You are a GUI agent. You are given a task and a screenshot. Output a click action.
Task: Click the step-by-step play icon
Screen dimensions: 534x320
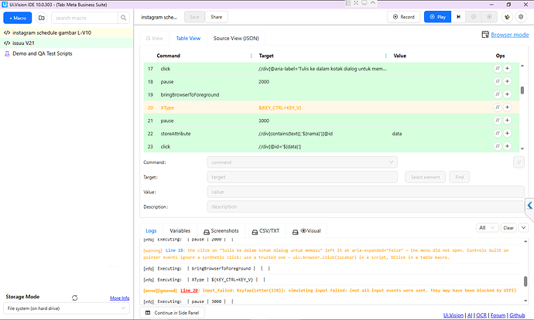pyautogui.click(x=459, y=17)
